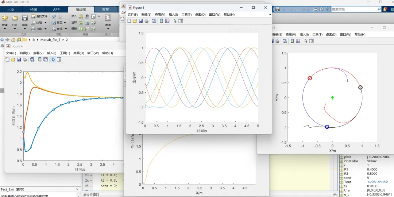The image size is (394, 197).
Task: Click Open File icon in Figure 4 toolbar
Action: [13, 59]
